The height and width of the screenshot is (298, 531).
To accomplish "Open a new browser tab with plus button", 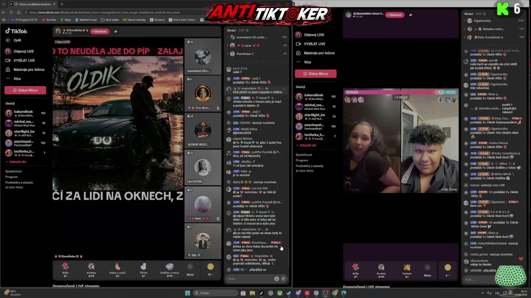I will point(61,4).
